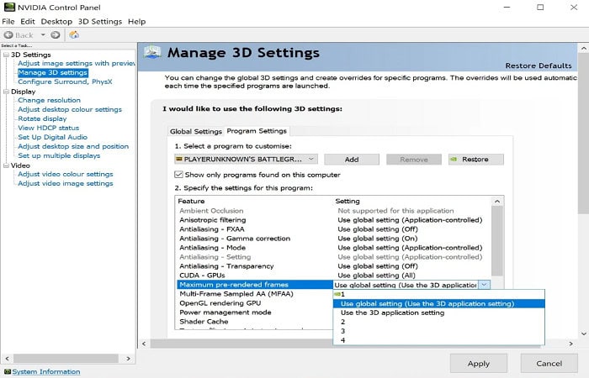Open Rotate display page

[x=42, y=118]
